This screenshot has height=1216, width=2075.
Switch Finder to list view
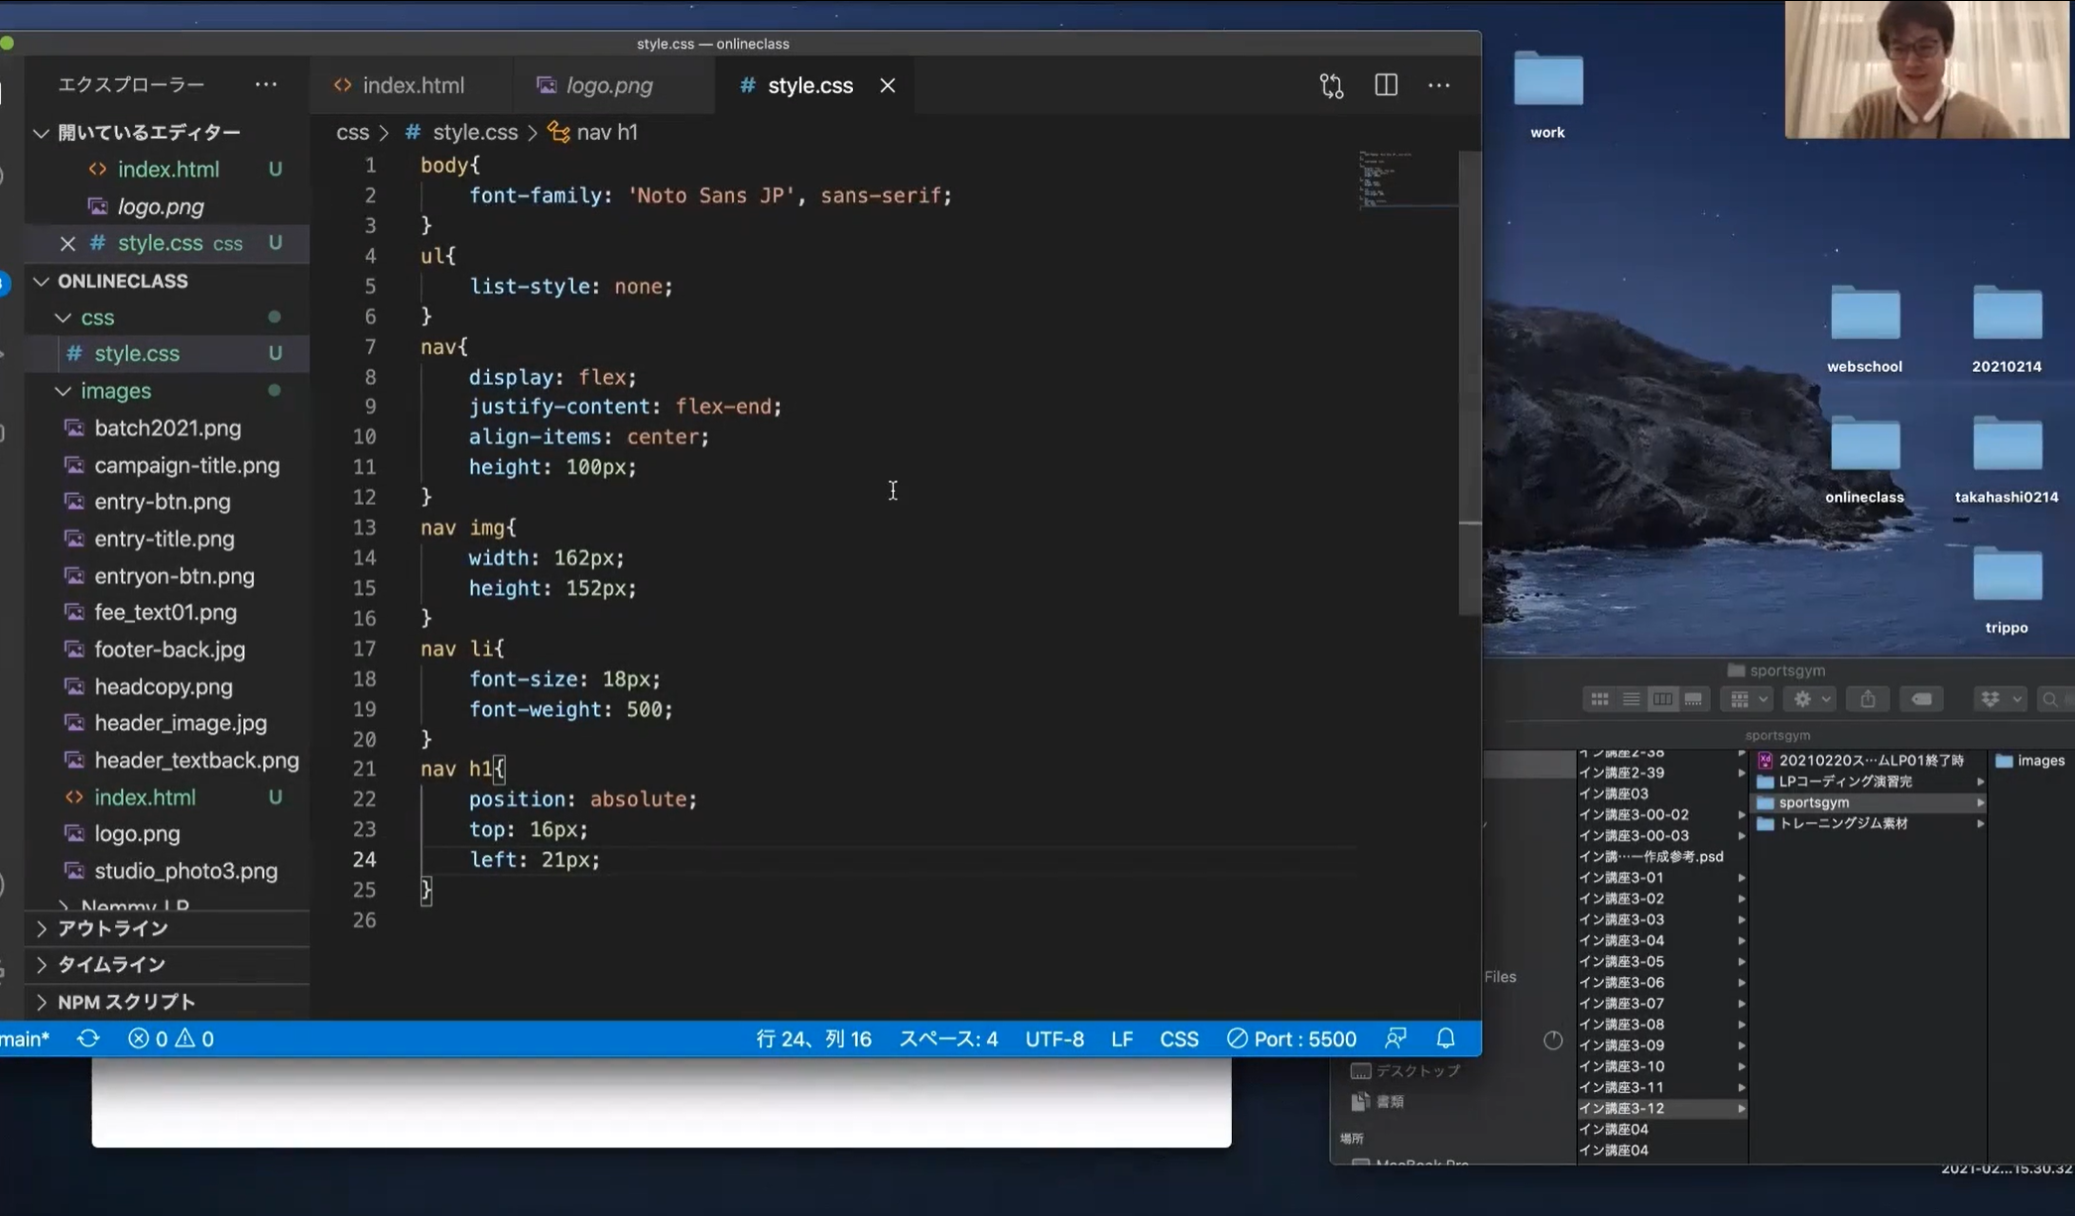(1631, 699)
